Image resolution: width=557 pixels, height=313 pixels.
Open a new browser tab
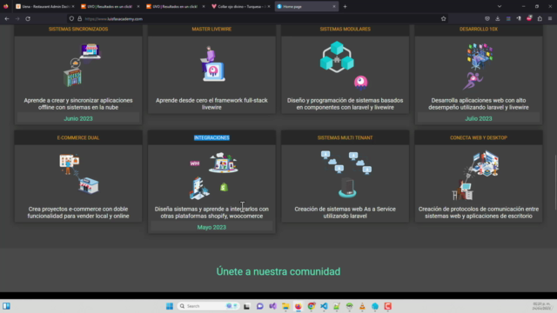coord(345,6)
